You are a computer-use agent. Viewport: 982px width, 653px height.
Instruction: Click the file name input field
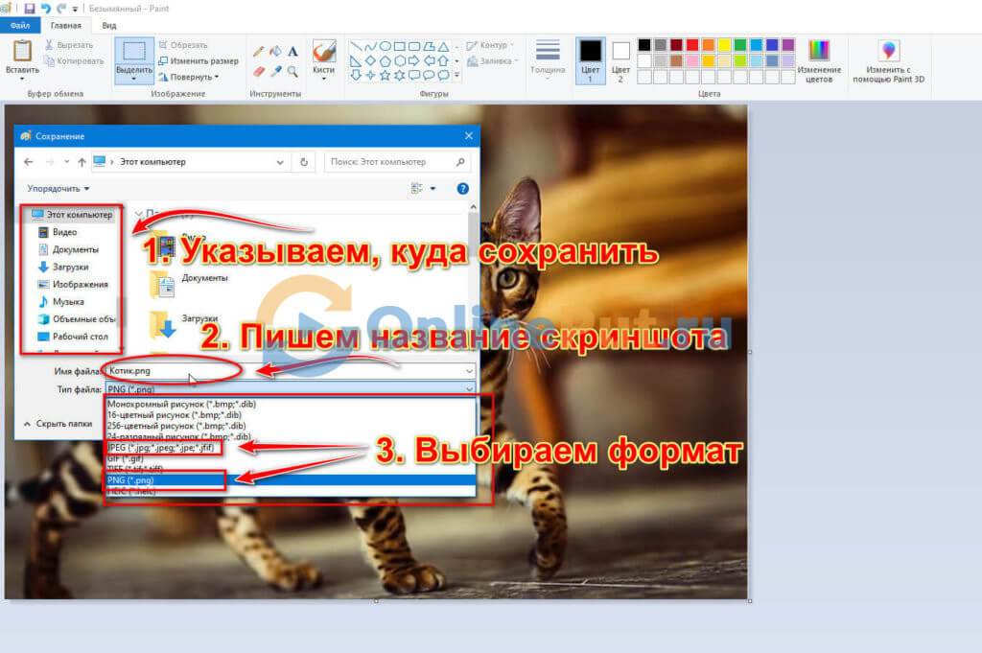click(288, 370)
